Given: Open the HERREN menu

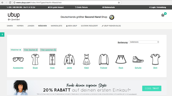Looking at the screenshot, I should 20,26.
